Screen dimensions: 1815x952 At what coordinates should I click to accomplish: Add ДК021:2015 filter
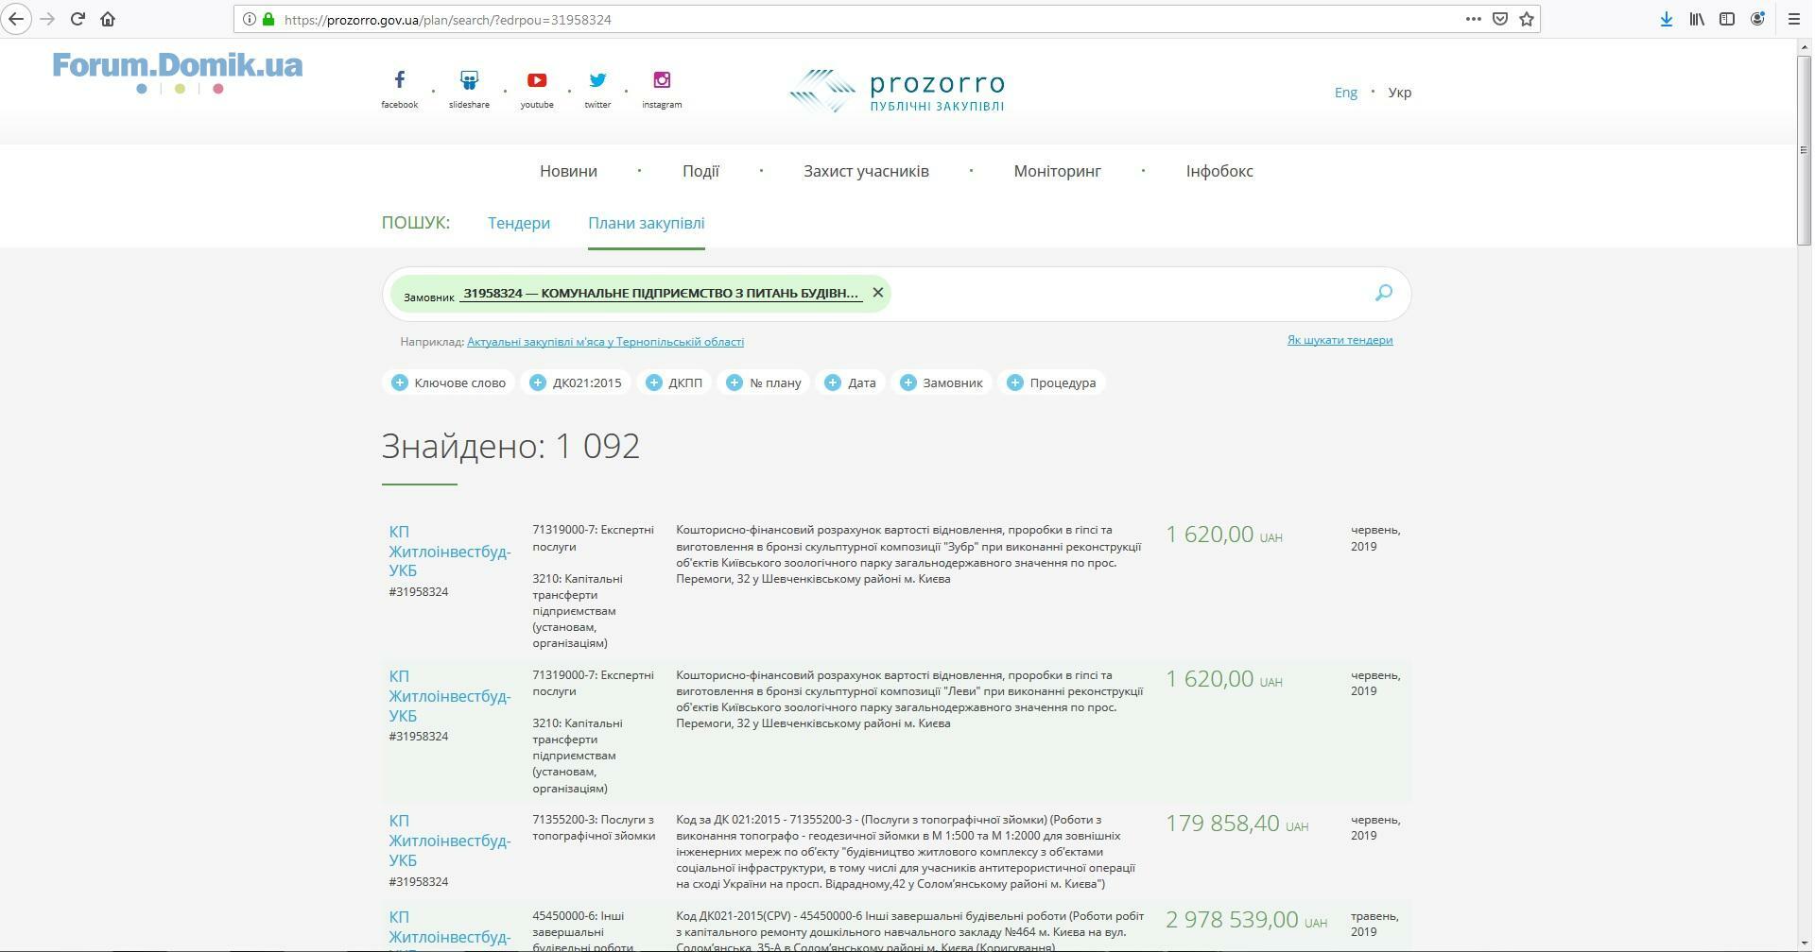[x=577, y=382]
